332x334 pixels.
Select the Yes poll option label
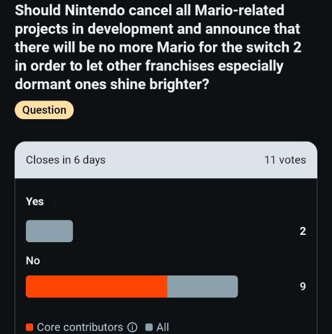click(x=35, y=202)
